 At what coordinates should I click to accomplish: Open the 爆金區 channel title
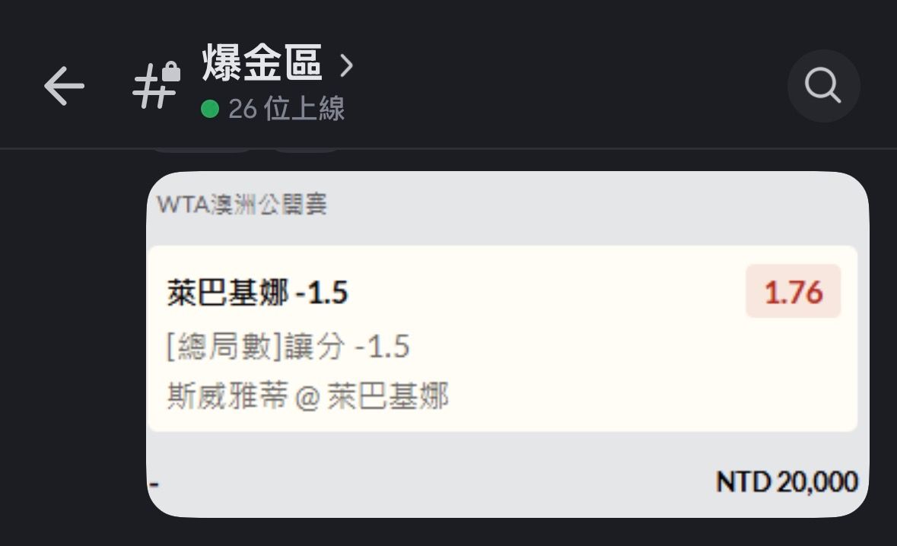click(262, 64)
